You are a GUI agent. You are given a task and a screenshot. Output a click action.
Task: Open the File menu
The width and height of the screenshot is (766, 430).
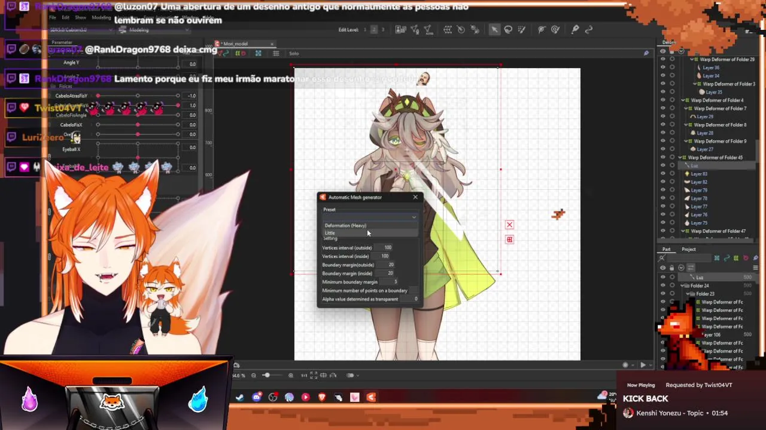[53, 17]
